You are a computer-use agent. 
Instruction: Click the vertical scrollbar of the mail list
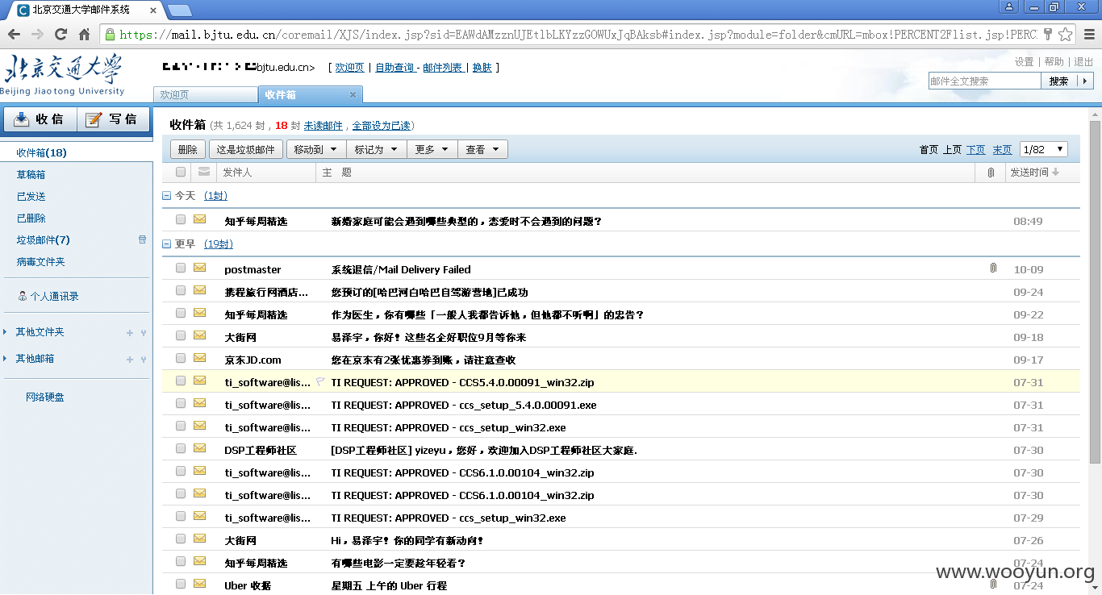coord(1095,292)
